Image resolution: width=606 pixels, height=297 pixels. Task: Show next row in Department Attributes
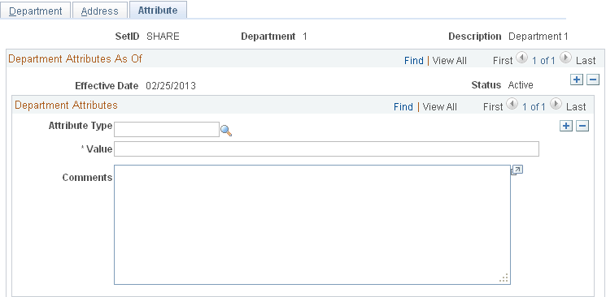(x=556, y=104)
